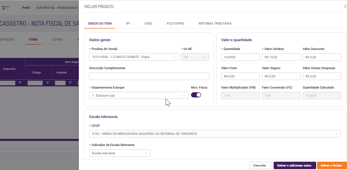Select the PIS/COFINS tab
This screenshot has width=347, height=170.
[x=175, y=23]
